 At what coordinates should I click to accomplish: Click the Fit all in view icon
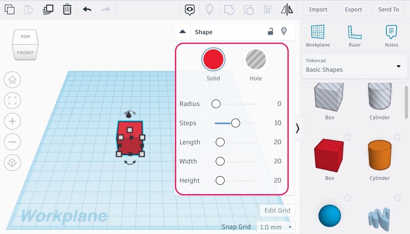tap(12, 101)
